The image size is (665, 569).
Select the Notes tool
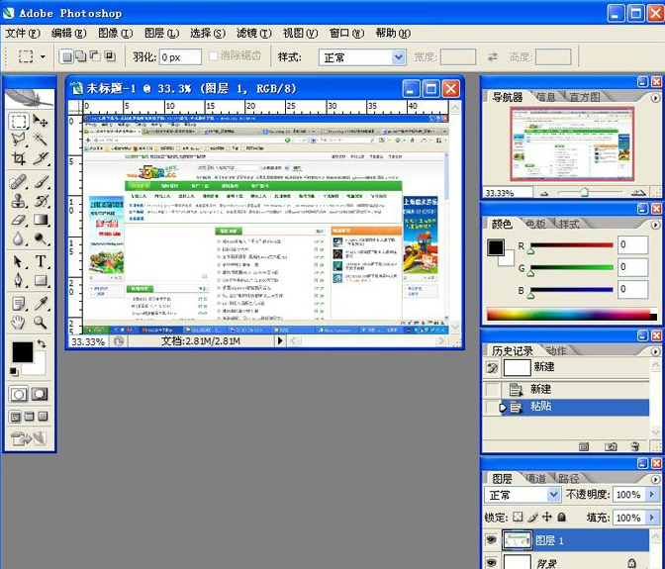pyautogui.click(x=18, y=304)
